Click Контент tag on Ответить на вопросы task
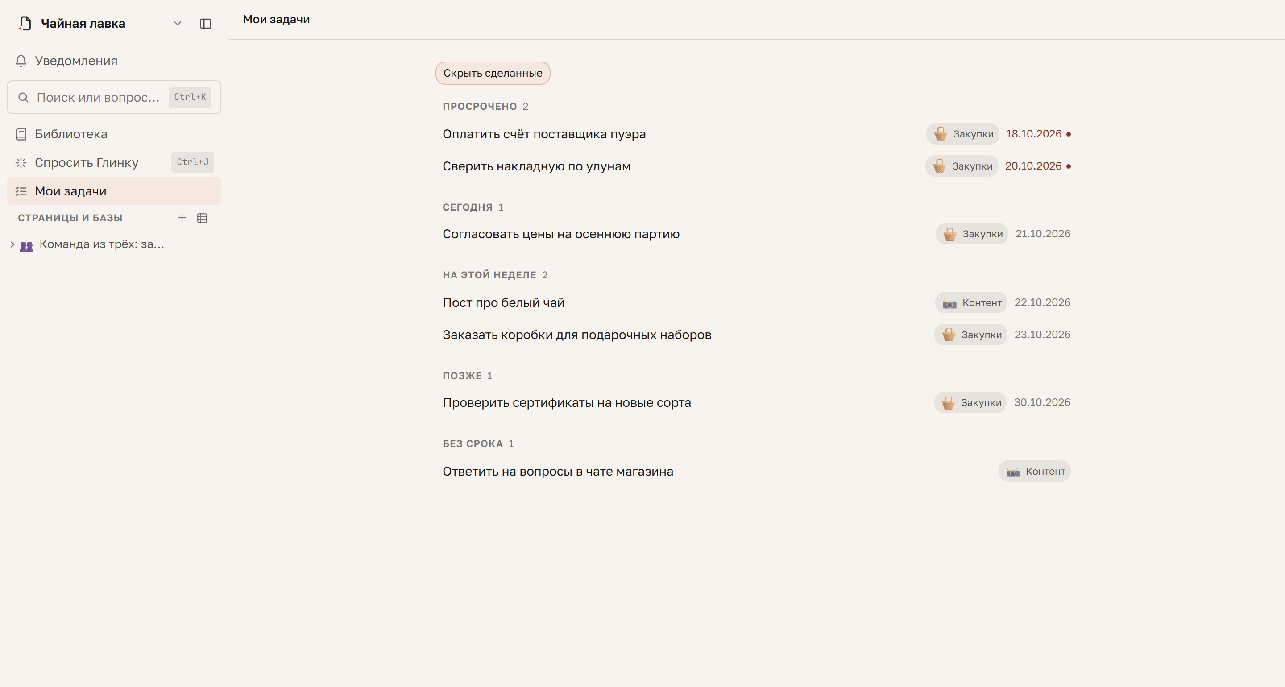The height and width of the screenshot is (687, 1285). [1035, 472]
